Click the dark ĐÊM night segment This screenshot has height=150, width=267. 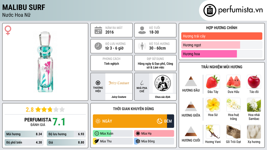pyautogui.click(x=171, y=121)
